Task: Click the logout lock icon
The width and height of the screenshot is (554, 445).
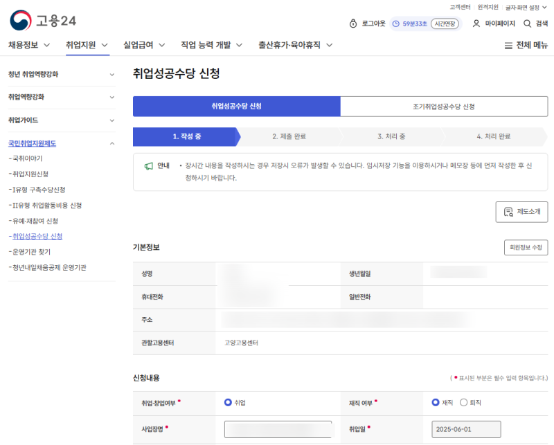Action: pyautogui.click(x=353, y=24)
